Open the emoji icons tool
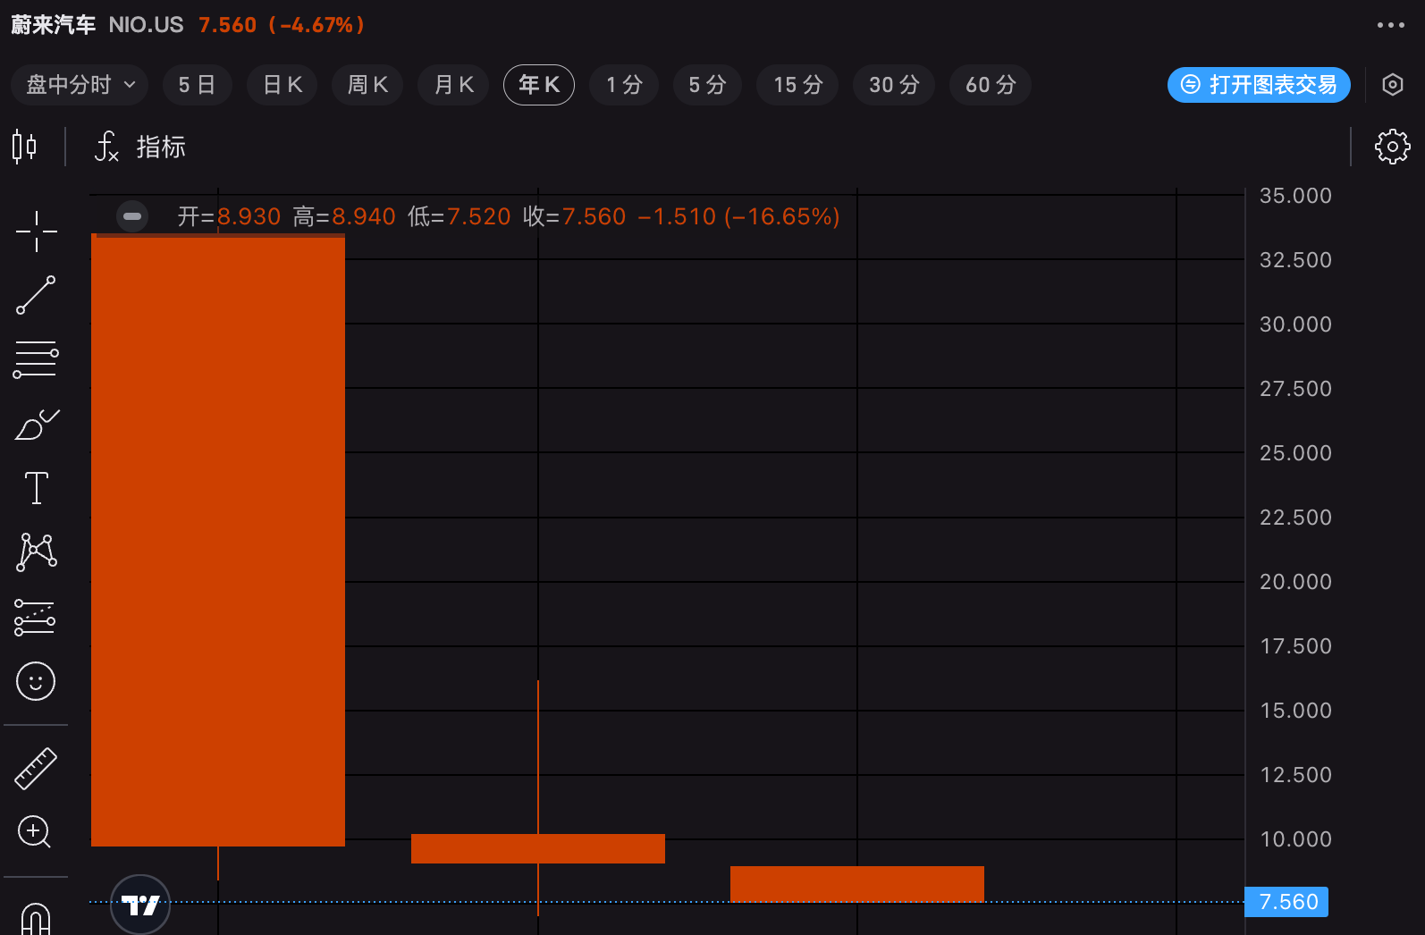Image resolution: width=1425 pixels, height=935 pixels. click(x=36, y=681)
